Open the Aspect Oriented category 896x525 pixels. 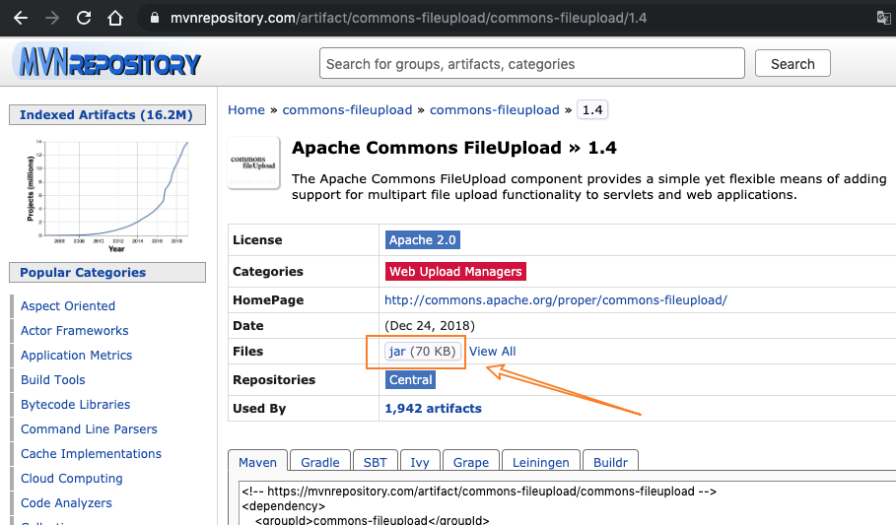68,306
